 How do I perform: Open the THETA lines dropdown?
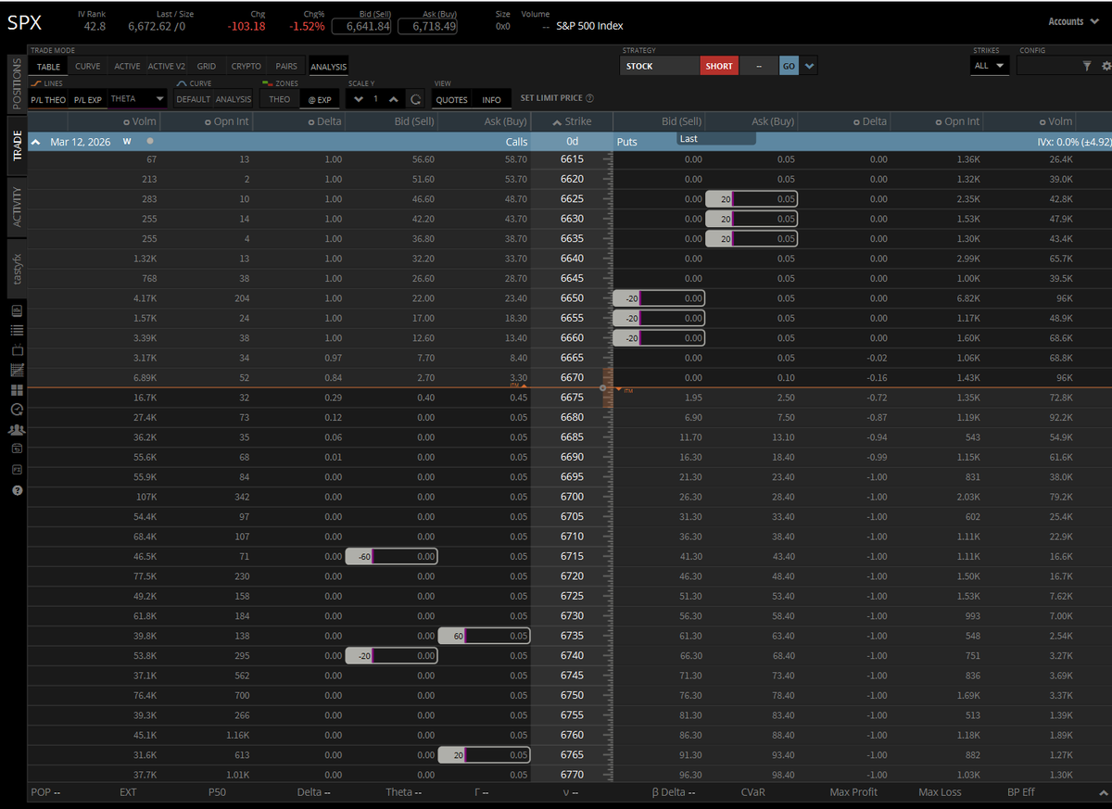tap(137, 99)
